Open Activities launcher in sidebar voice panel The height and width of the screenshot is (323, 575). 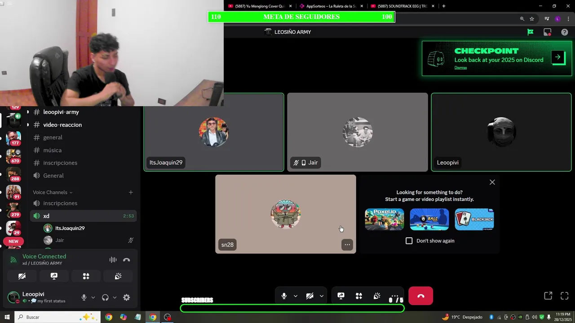pyautogui.click(x=86, y=276)
